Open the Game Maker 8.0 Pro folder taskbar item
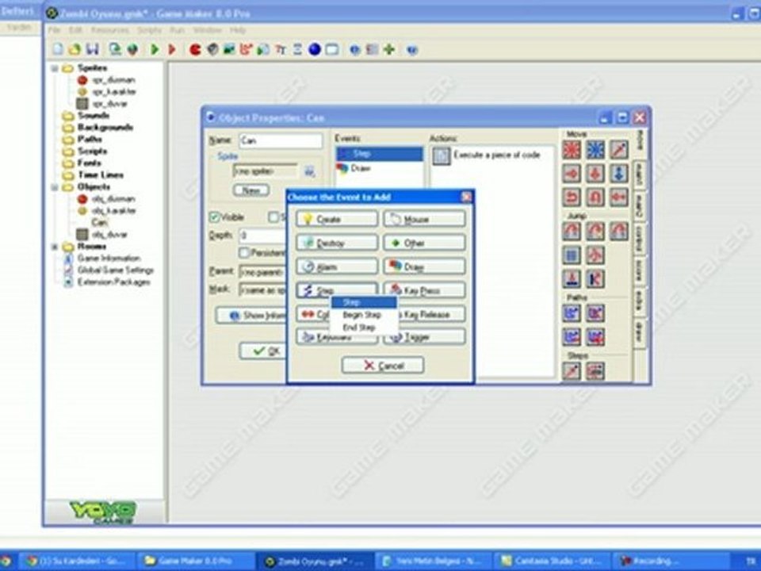The width and height of the screenshot is (761, 571). pyautogui.click(x=197, y=561)
